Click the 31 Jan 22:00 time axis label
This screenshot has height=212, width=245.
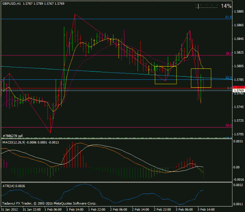(x=32, y=210)
